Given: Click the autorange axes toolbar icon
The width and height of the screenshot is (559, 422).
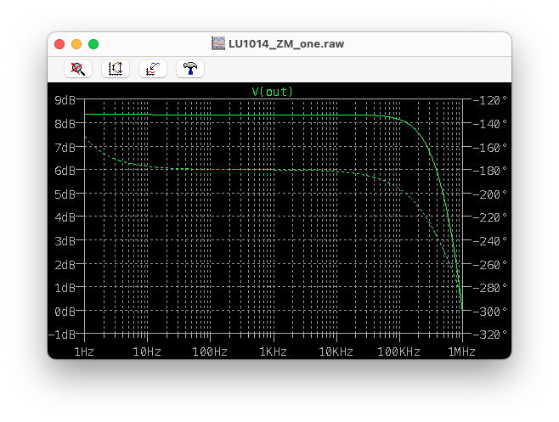Looking at the screenshot, I should click(x=116, y=69).
